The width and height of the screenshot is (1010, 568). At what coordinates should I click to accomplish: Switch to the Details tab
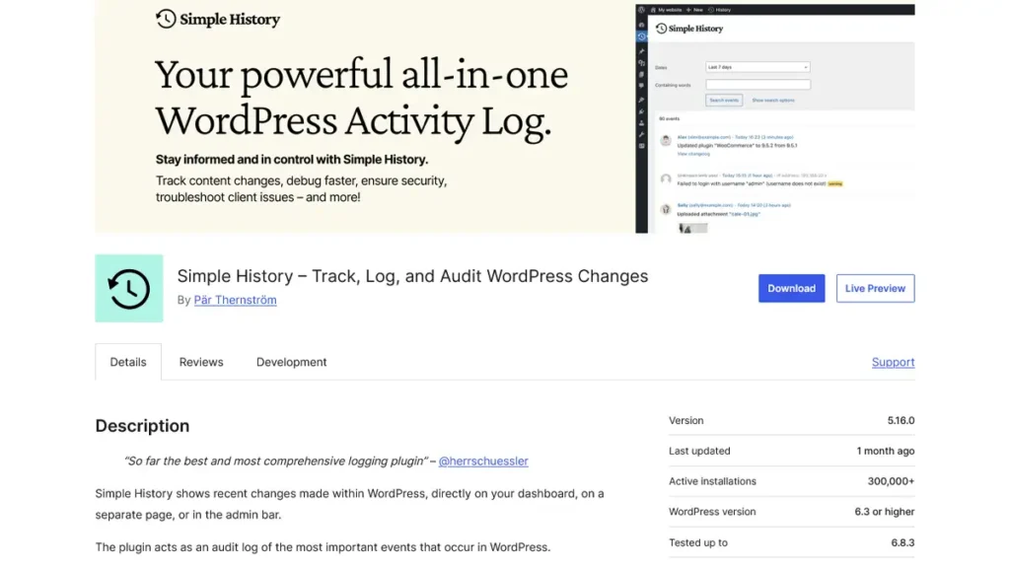tap(128, 362)
